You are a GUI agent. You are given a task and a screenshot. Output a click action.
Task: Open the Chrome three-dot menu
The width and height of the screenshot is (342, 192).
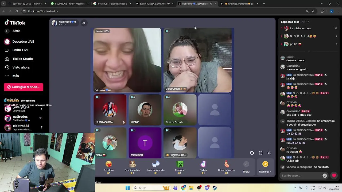click(338, 11)
